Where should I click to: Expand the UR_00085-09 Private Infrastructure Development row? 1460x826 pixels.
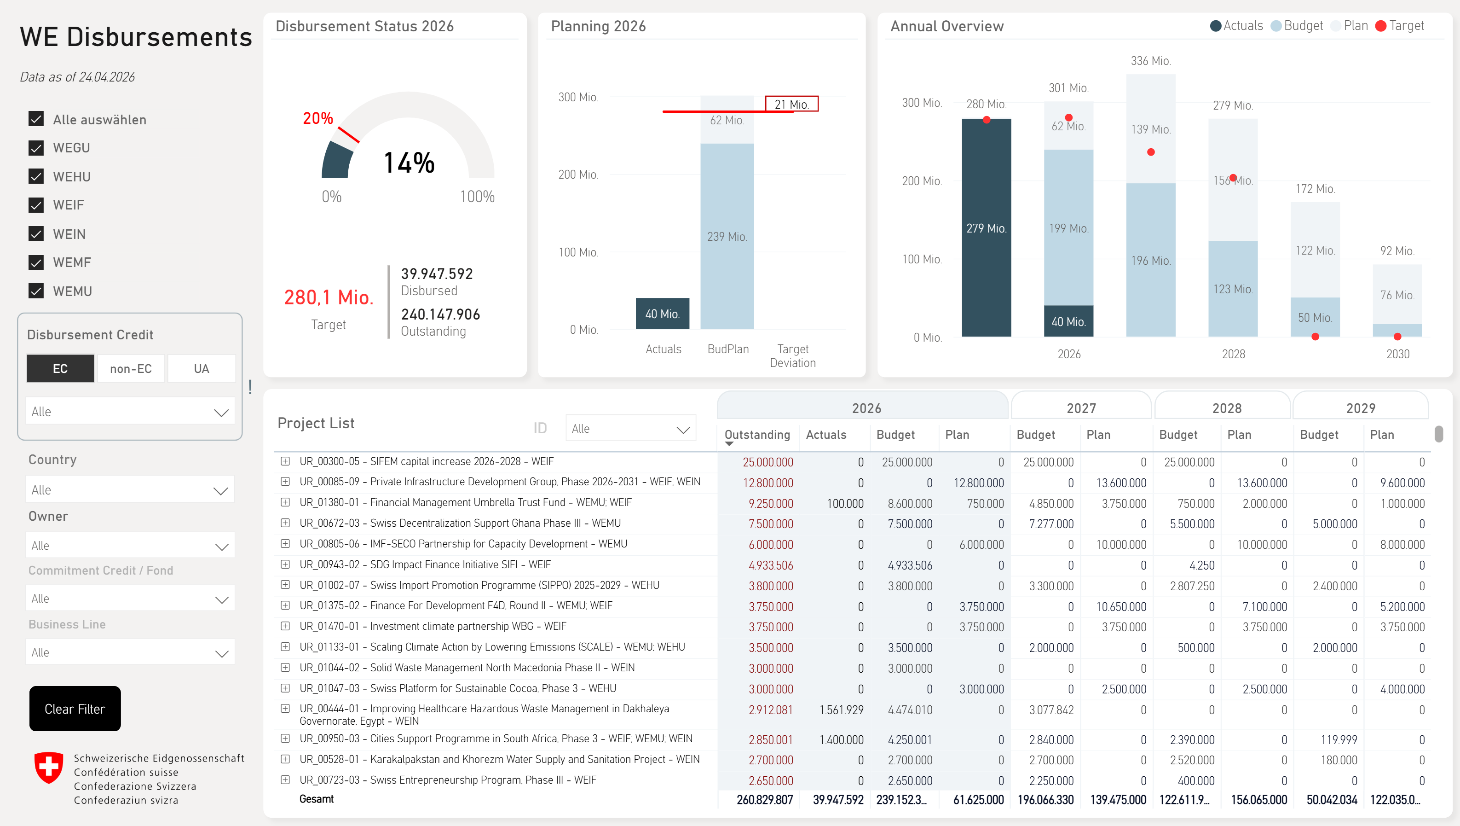(285, 482)
